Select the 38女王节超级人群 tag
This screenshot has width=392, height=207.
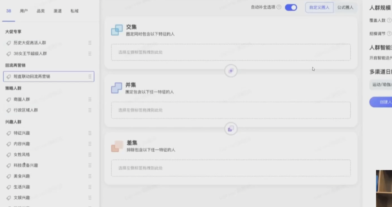[x=30, y=54]
